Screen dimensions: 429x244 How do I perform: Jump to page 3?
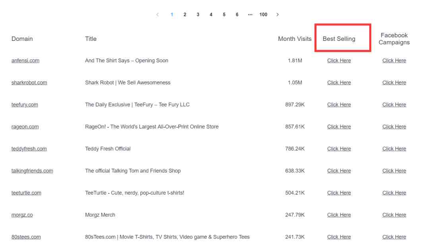pos(198,15)
